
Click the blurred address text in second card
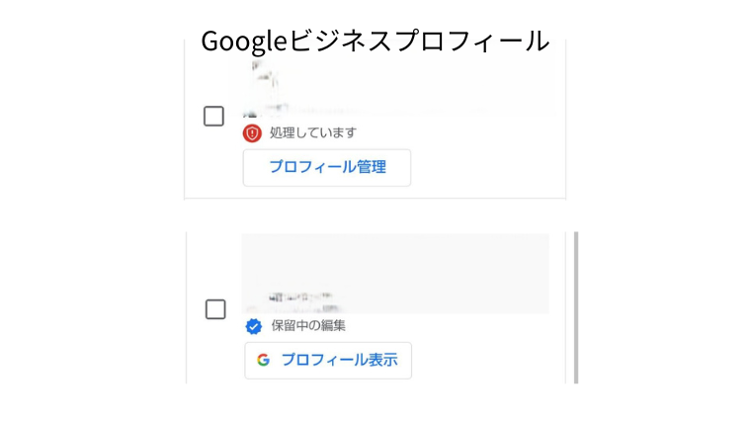(300, 302)
